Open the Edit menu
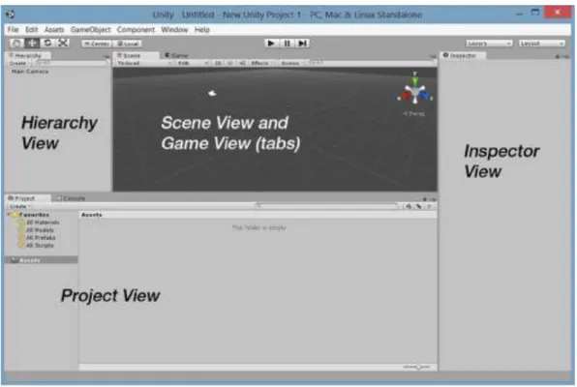The height and width of the screenshot is (387, 577). click(32, 30)
